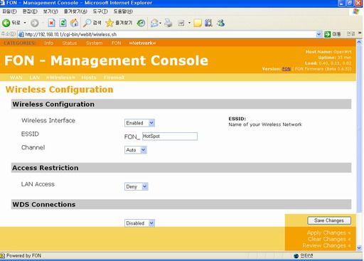Image resolution: width=364 pixels, height=261 pixels.
Task: Open the WAN subpage
Action: pyautogui.click(x=16, y=78)
